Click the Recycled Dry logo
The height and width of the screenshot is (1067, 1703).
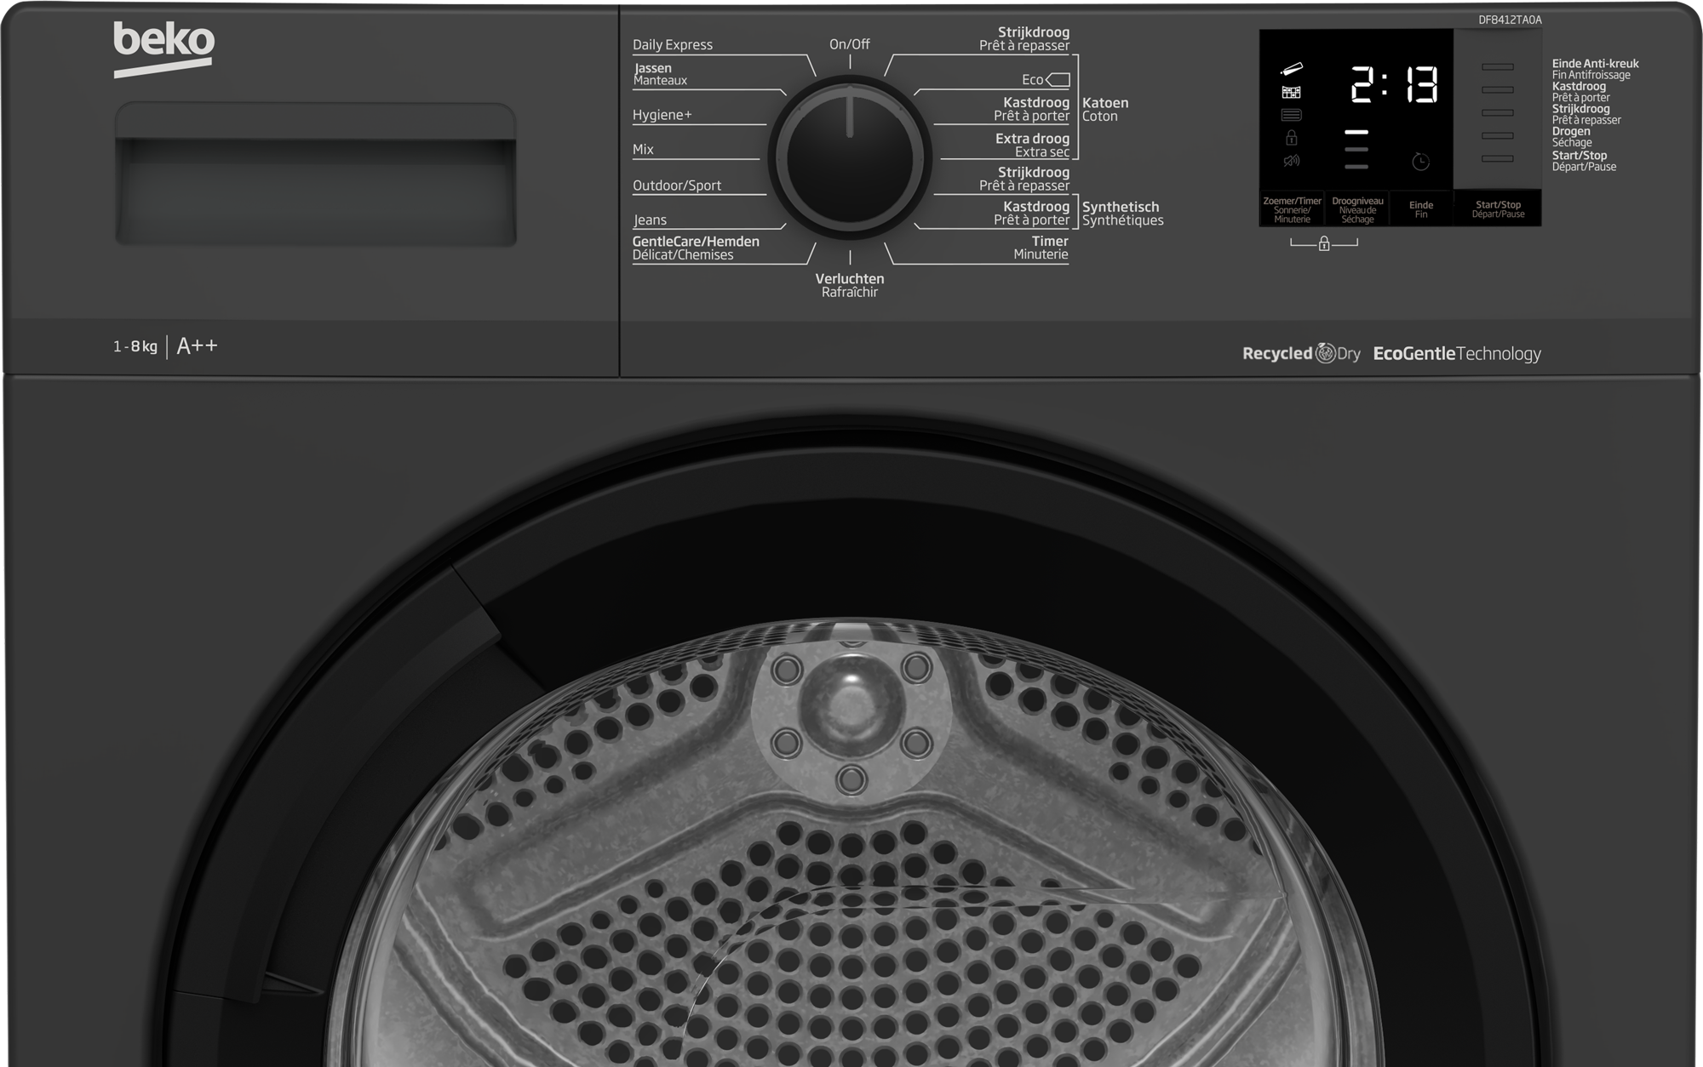point(1303,353)
